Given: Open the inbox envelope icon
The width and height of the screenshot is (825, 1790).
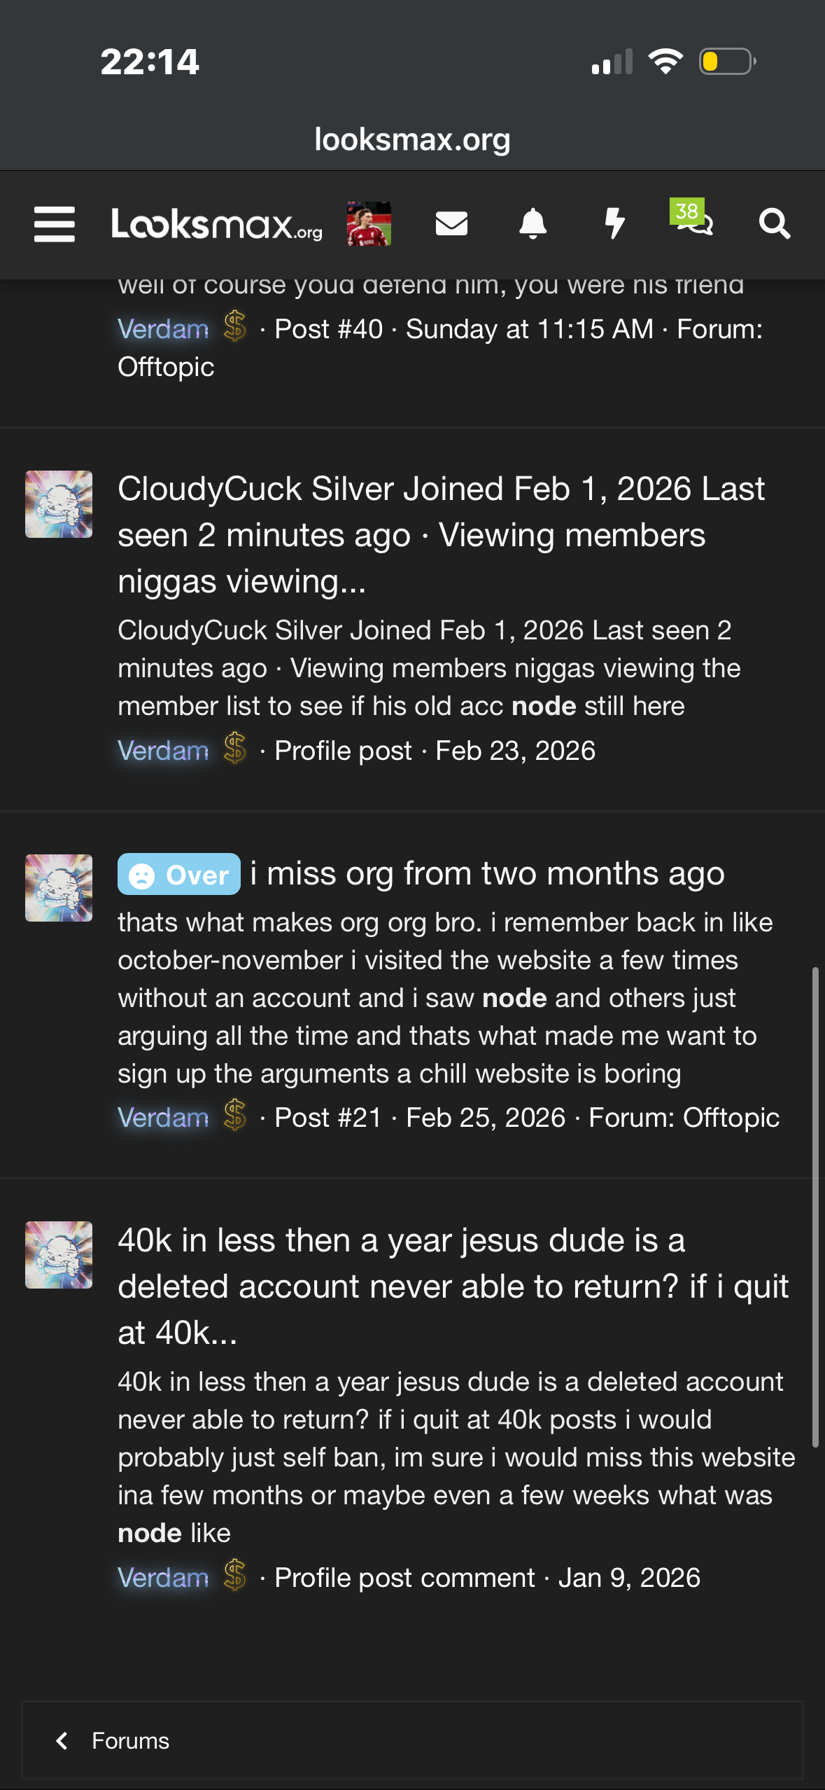Looking at the screenshot, I should [x=451, y=224].
